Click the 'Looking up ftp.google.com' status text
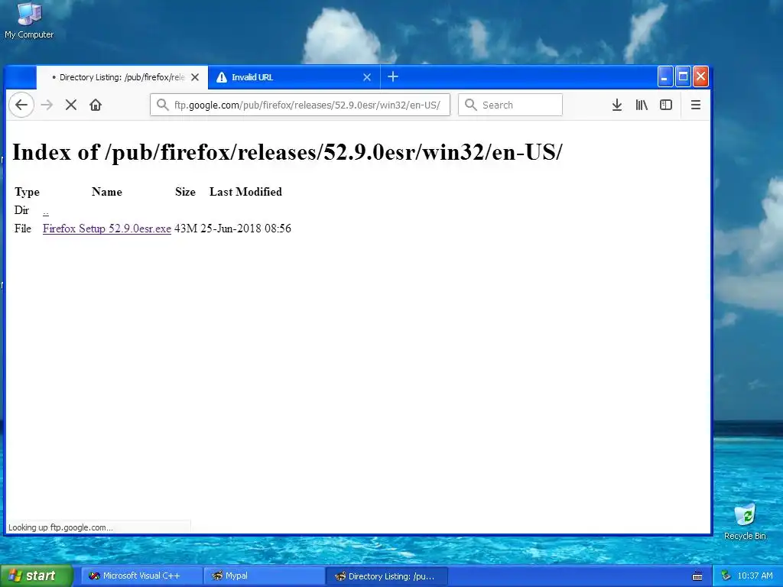Image resolution: width=783 pixels, height=587 pixels. point(60,527)
